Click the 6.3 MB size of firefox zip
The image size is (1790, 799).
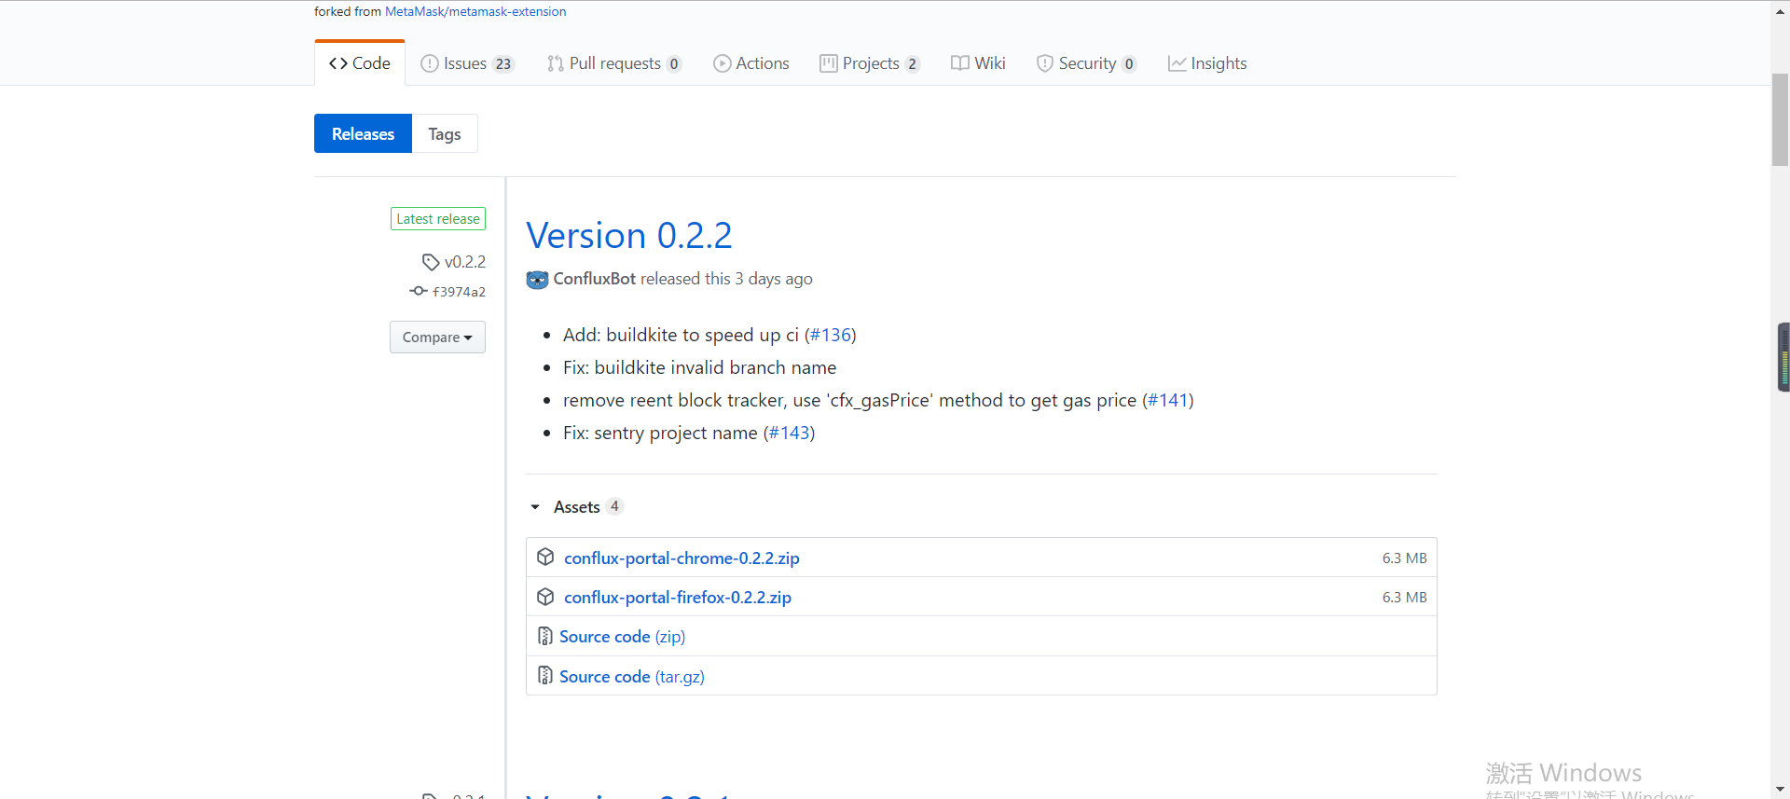point(1404,597)
